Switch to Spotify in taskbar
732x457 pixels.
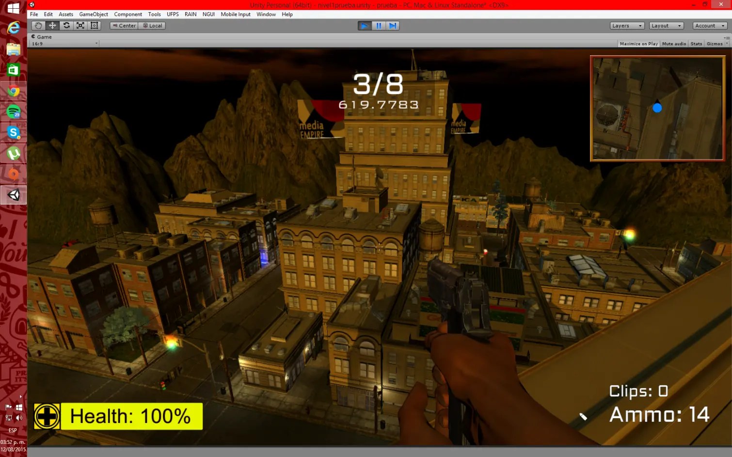[x=14, y=112]
